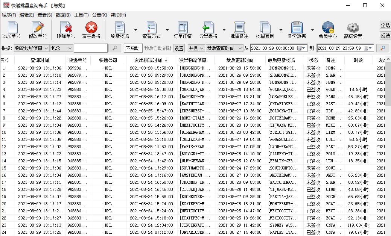Select 119.63小时 cell in row 23

point(358,225)
